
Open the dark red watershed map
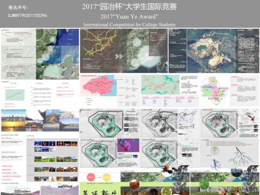coord(249,116)
